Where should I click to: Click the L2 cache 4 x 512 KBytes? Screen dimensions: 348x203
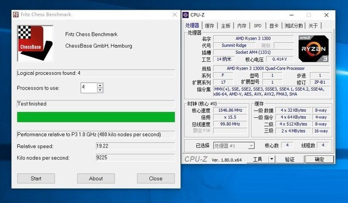coord(293,124)
